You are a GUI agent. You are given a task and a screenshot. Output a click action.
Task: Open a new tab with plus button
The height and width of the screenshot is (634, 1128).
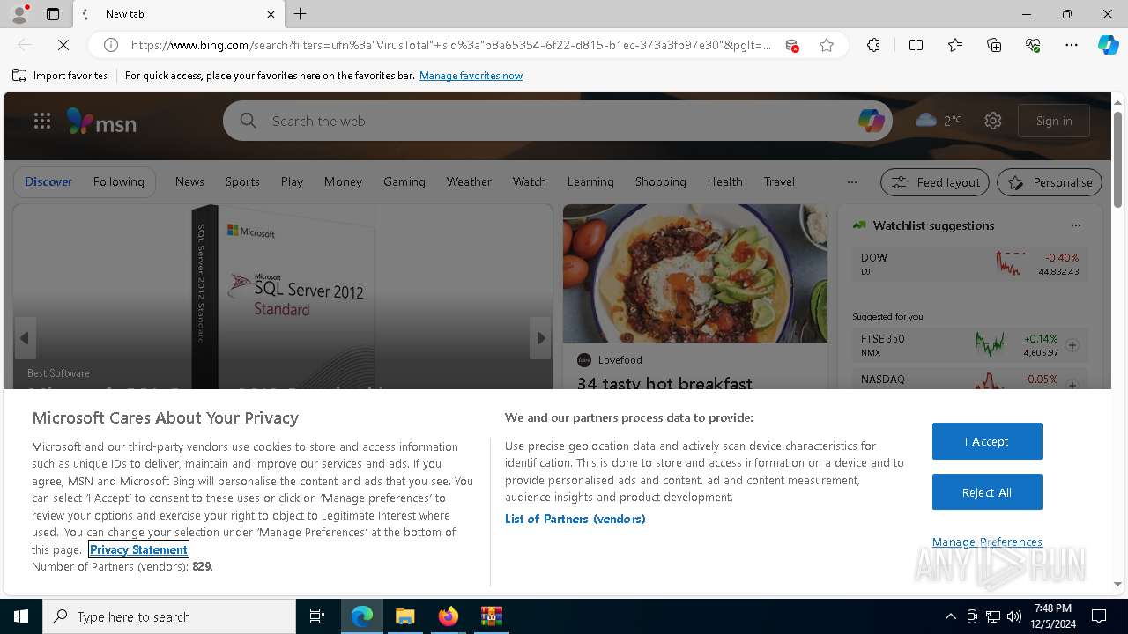301,14
